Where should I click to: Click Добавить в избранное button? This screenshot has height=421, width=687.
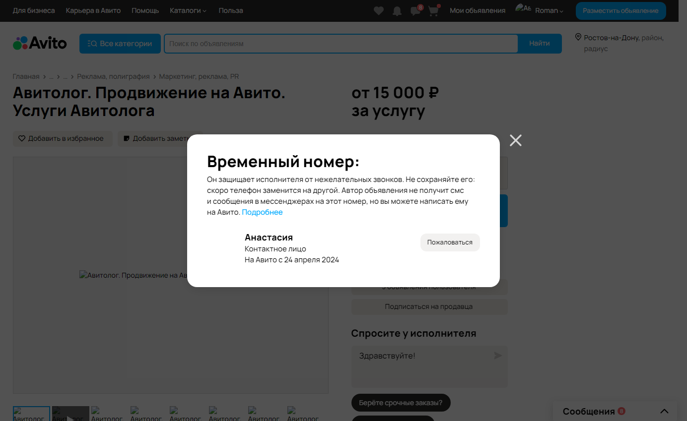(x=63, y=138)
